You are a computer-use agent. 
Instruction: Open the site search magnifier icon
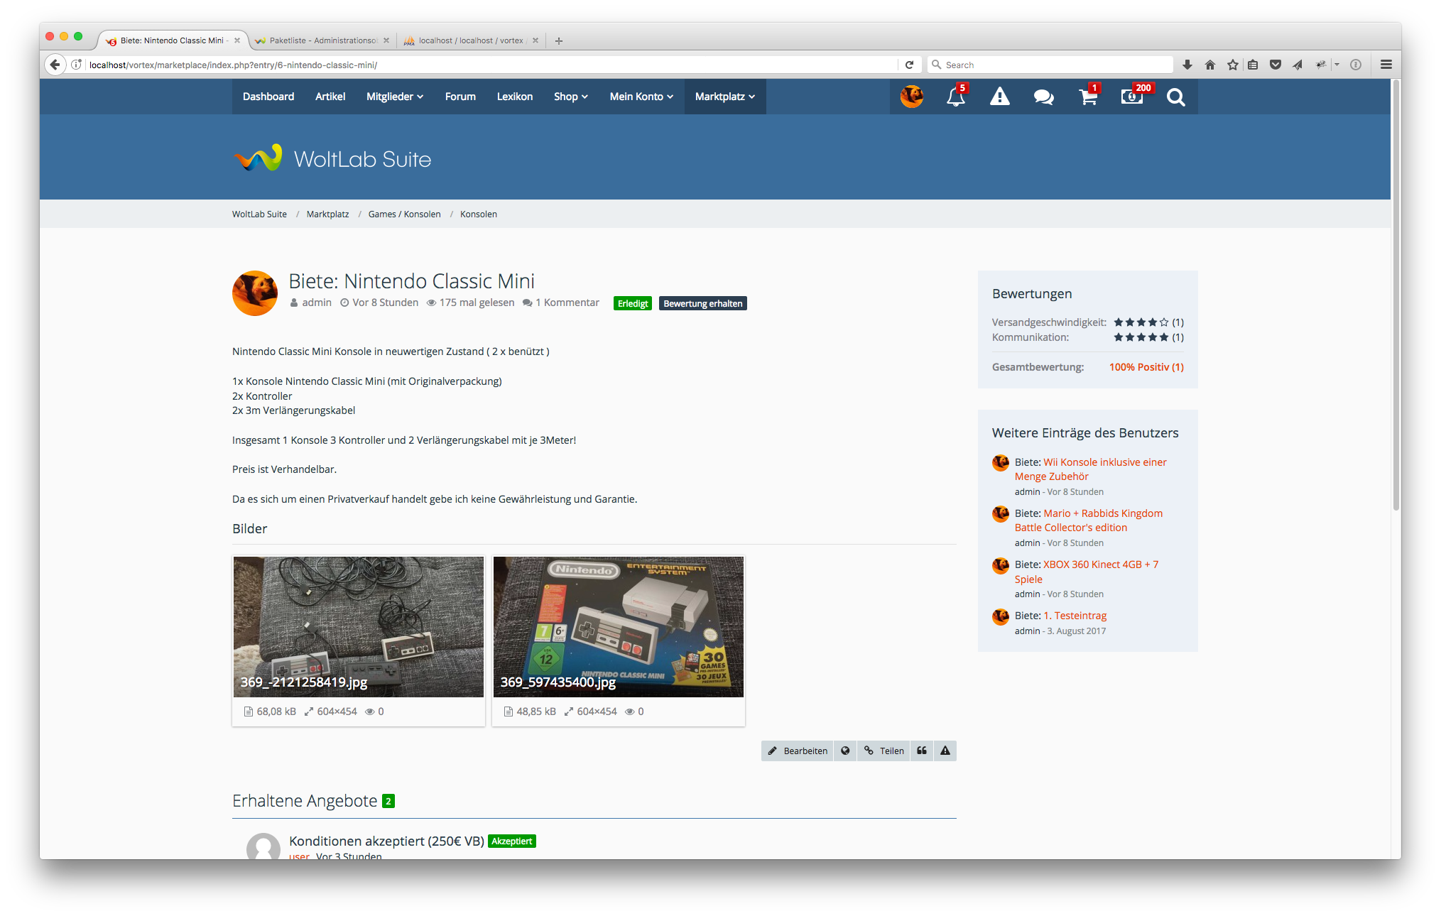pos(1175,97)
